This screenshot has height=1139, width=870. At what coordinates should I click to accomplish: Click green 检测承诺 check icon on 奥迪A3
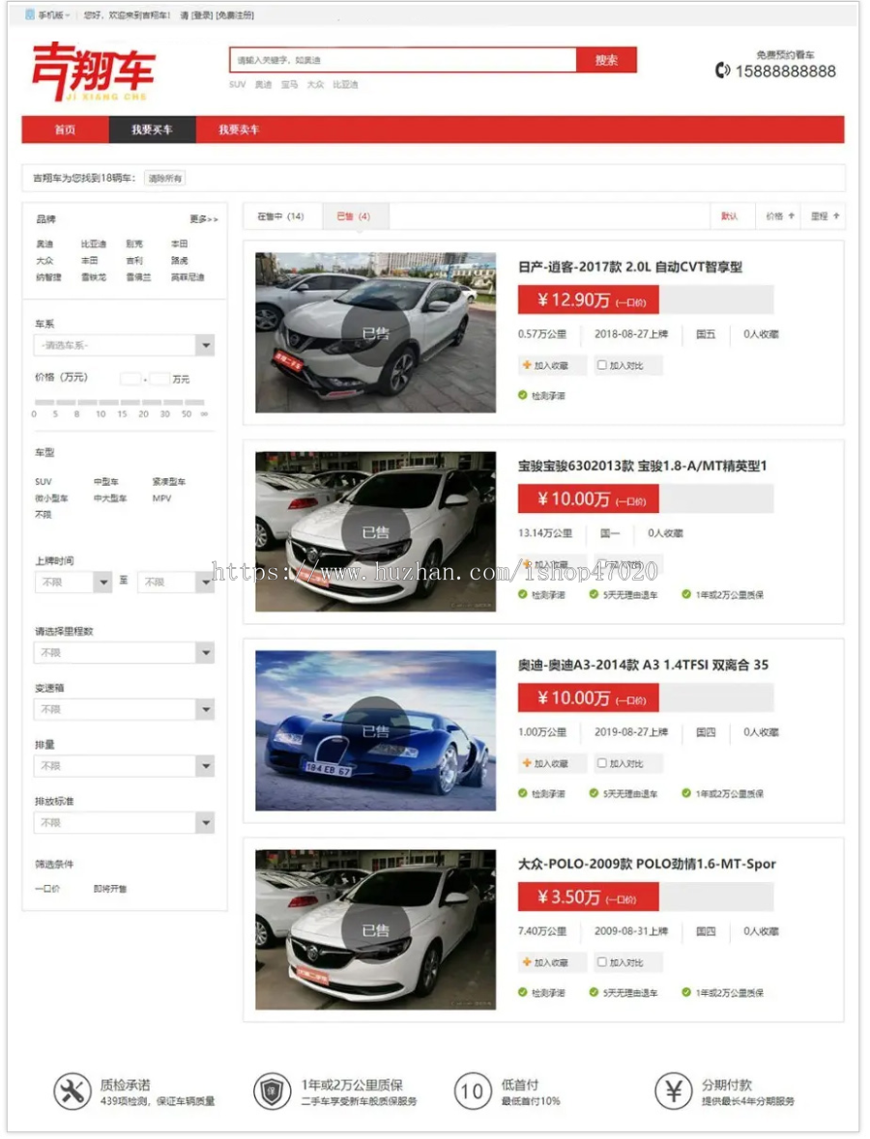(x=523, y=793)
